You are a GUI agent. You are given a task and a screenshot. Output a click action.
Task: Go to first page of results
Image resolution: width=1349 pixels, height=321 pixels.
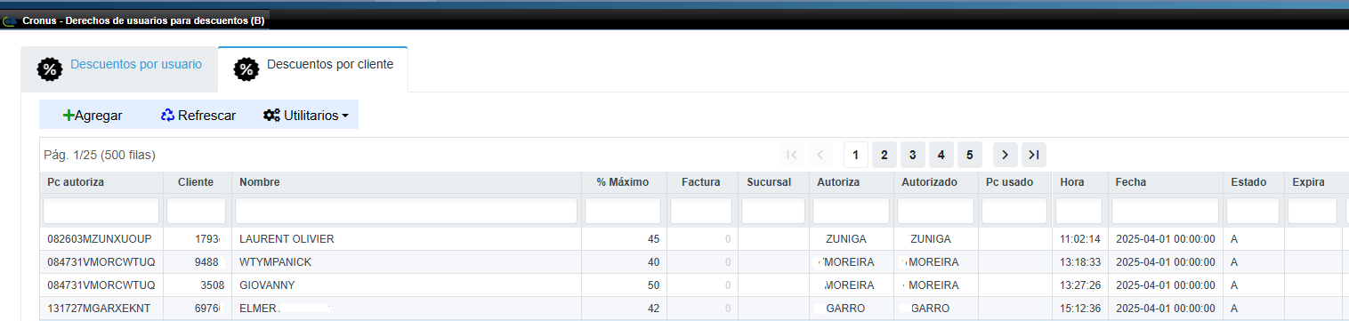[x=792, y=155]
